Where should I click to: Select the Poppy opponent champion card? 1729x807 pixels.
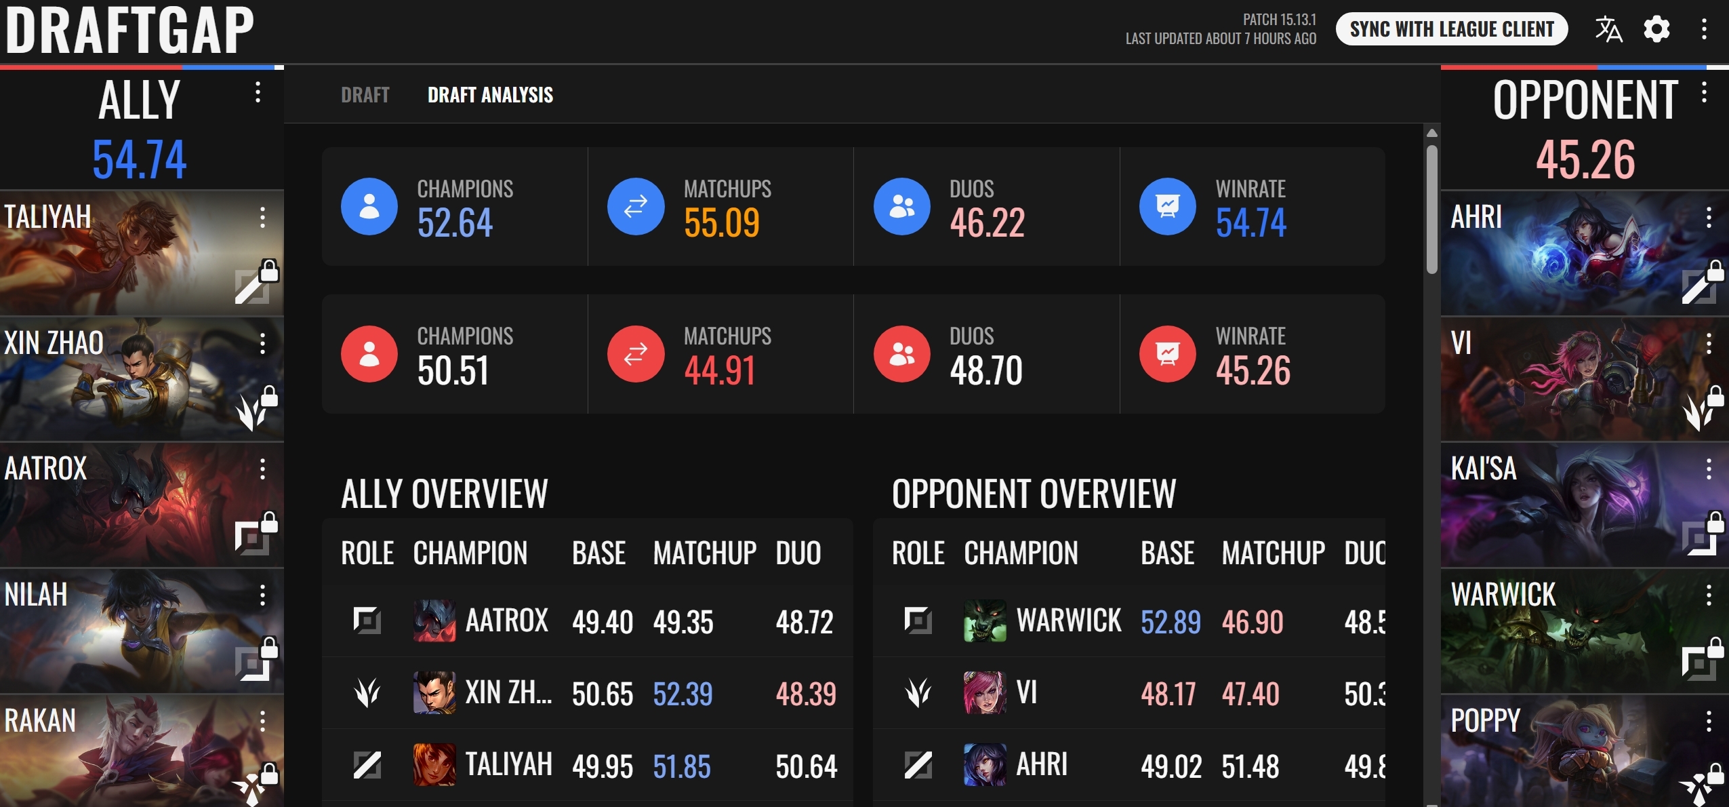point(1585,751)
